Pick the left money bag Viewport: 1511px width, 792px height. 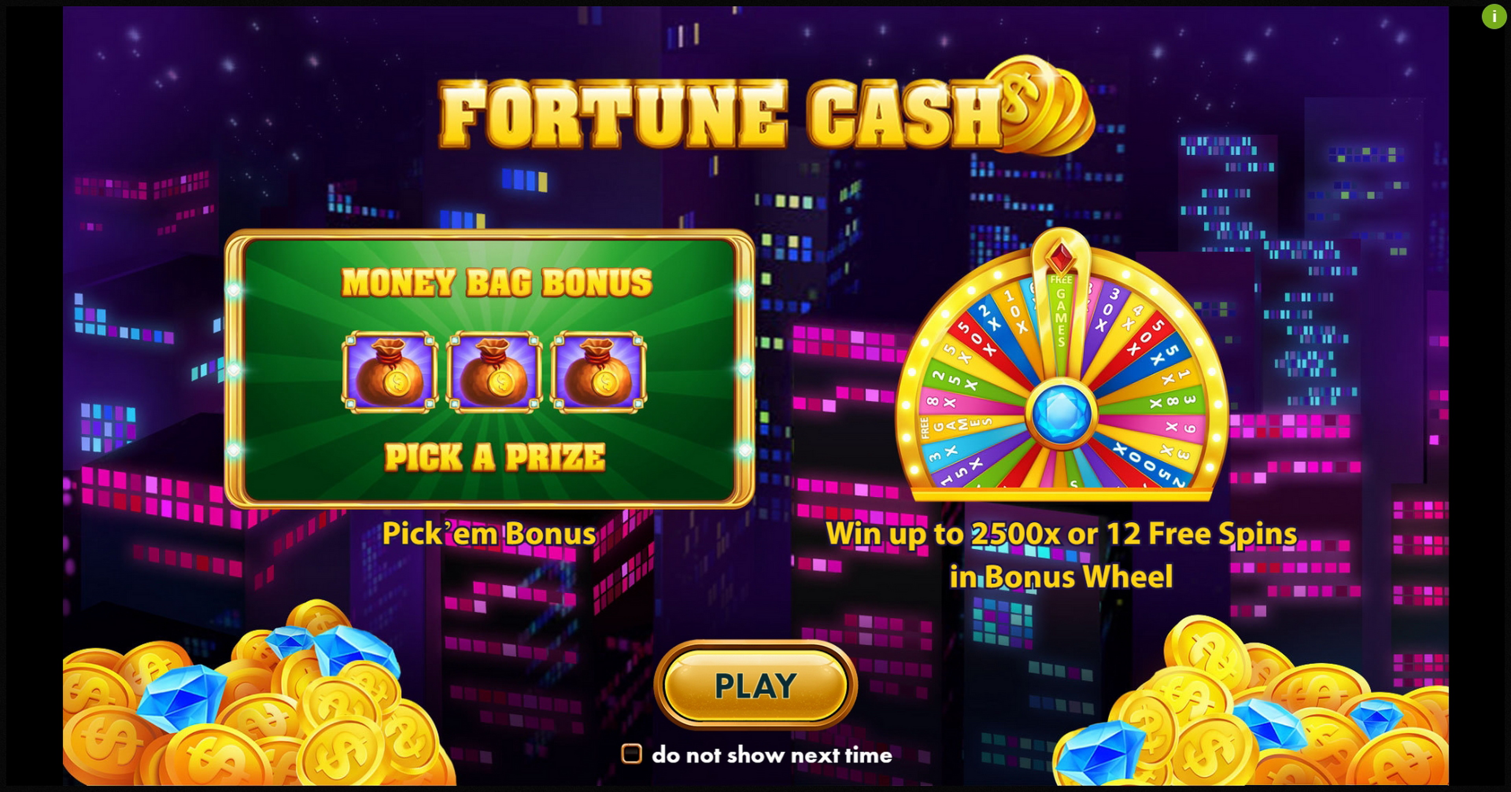(x=390, y=372)
